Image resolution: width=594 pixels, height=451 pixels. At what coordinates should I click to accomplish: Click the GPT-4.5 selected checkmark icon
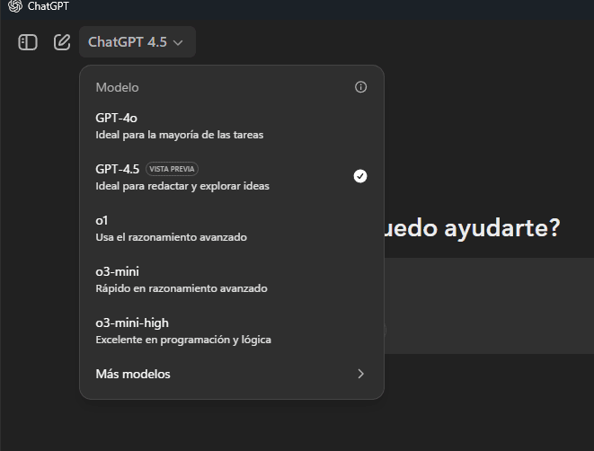click(360, 176)
